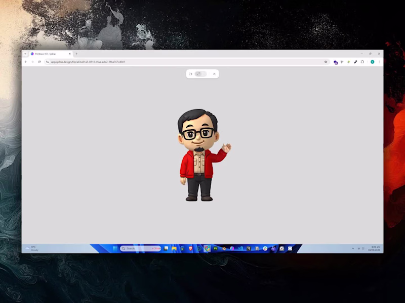Open the Chrome profile avatar
Screen dimensions: 405x303
coord(373,62)
